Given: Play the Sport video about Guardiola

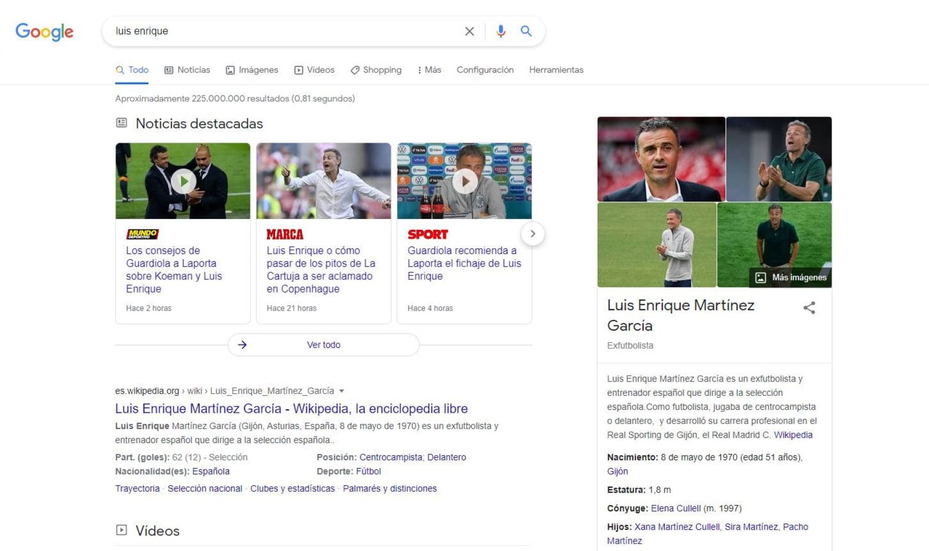Looking at the screenshot, I should pos(466,180).
